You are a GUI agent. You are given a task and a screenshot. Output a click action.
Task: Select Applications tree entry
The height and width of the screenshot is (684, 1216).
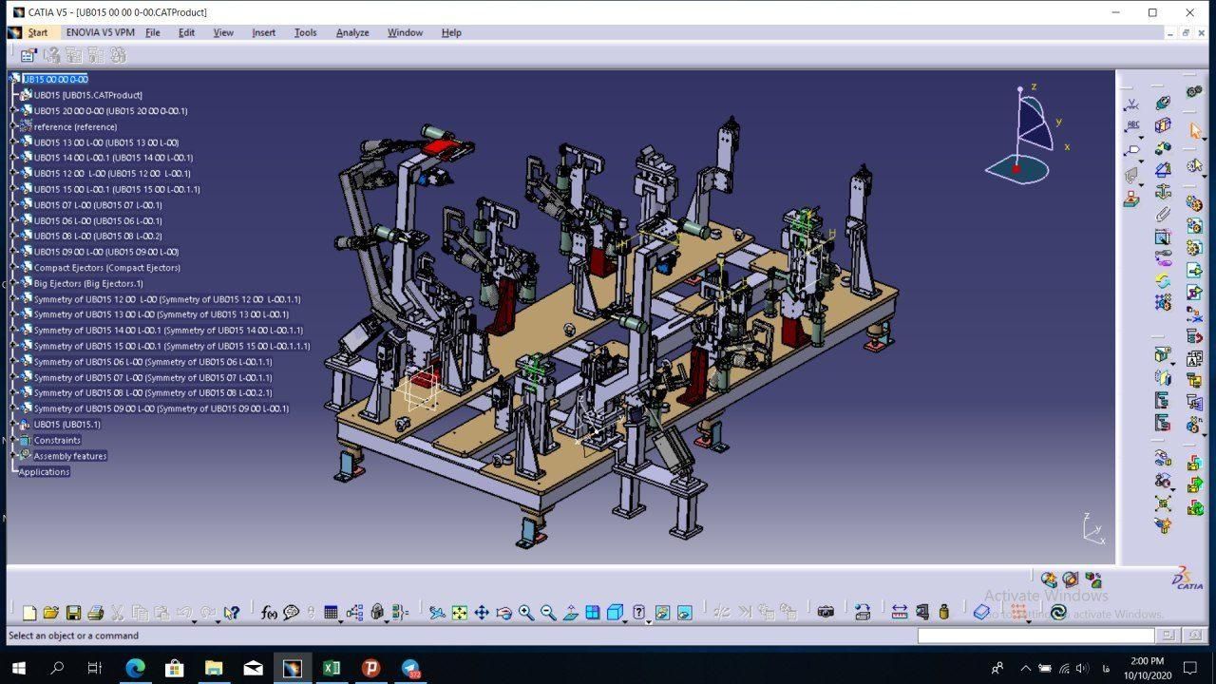tap(44, 471)
